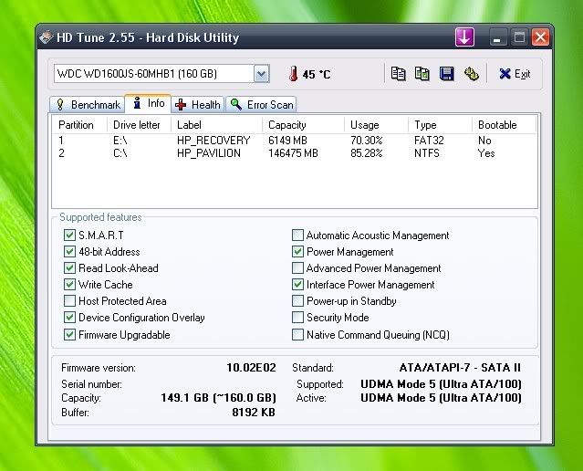The image size is (583, 471).
Task: Toggle the Read Look-Ahead checkbox
Action: click(x=69, y=267)
